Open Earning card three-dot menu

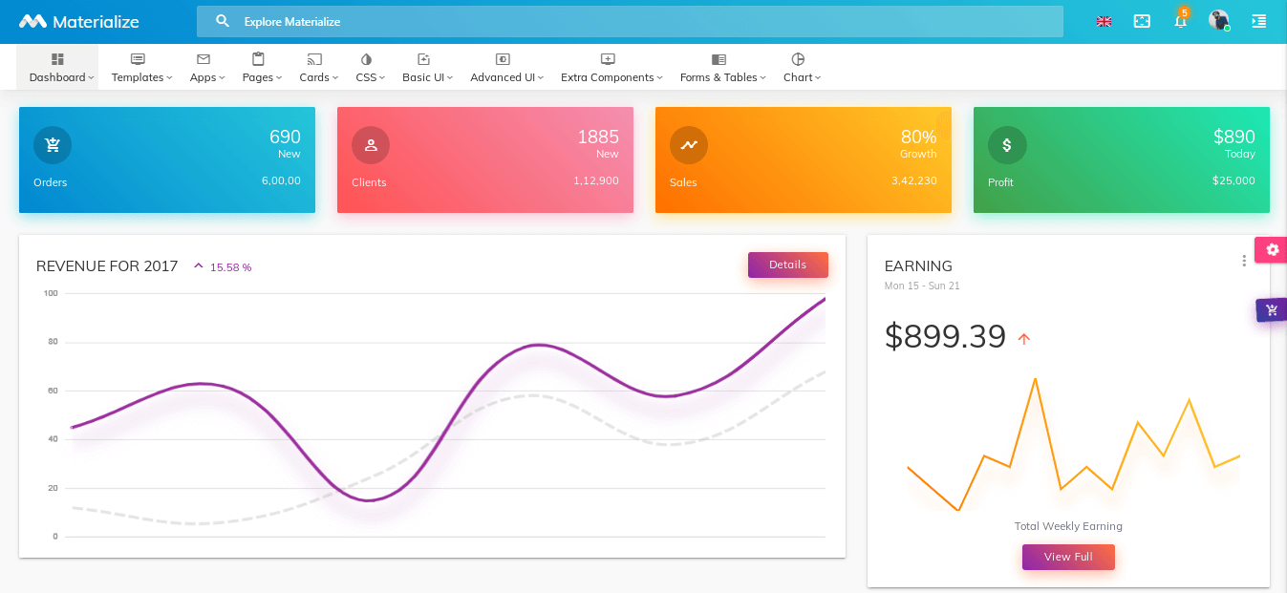point(1243,261)
